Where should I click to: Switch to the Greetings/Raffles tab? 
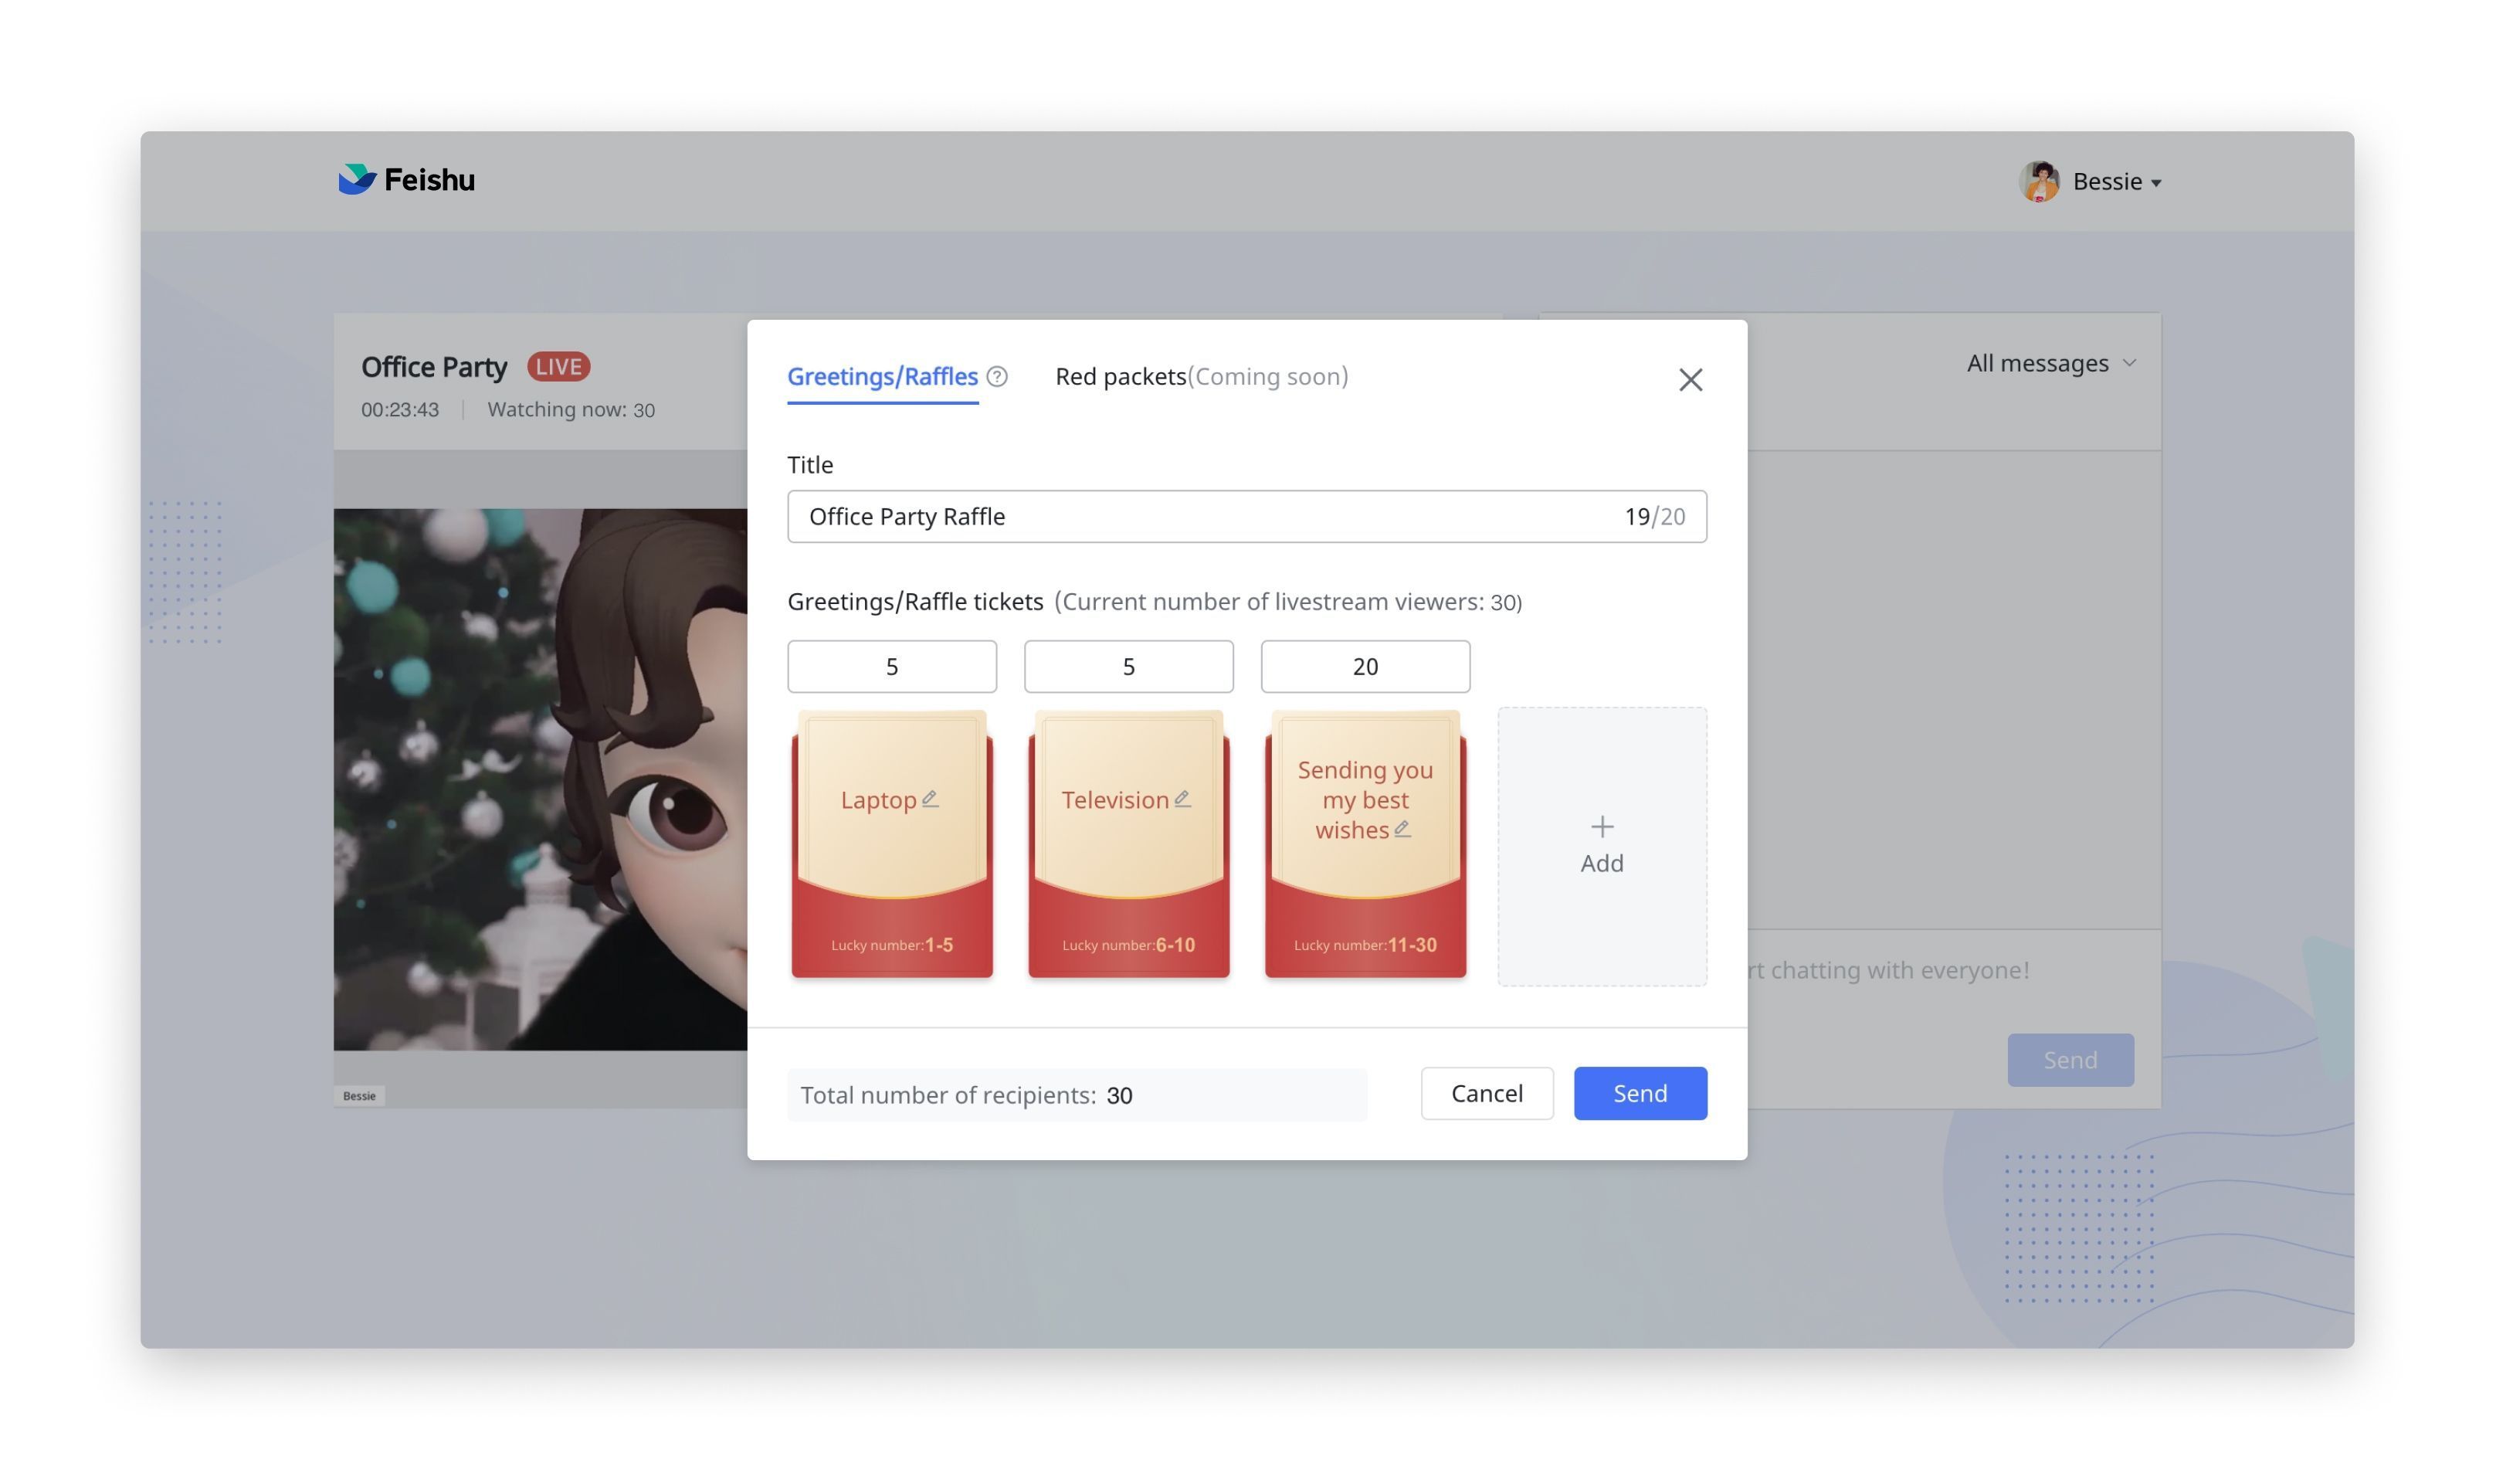pos(882,376)
